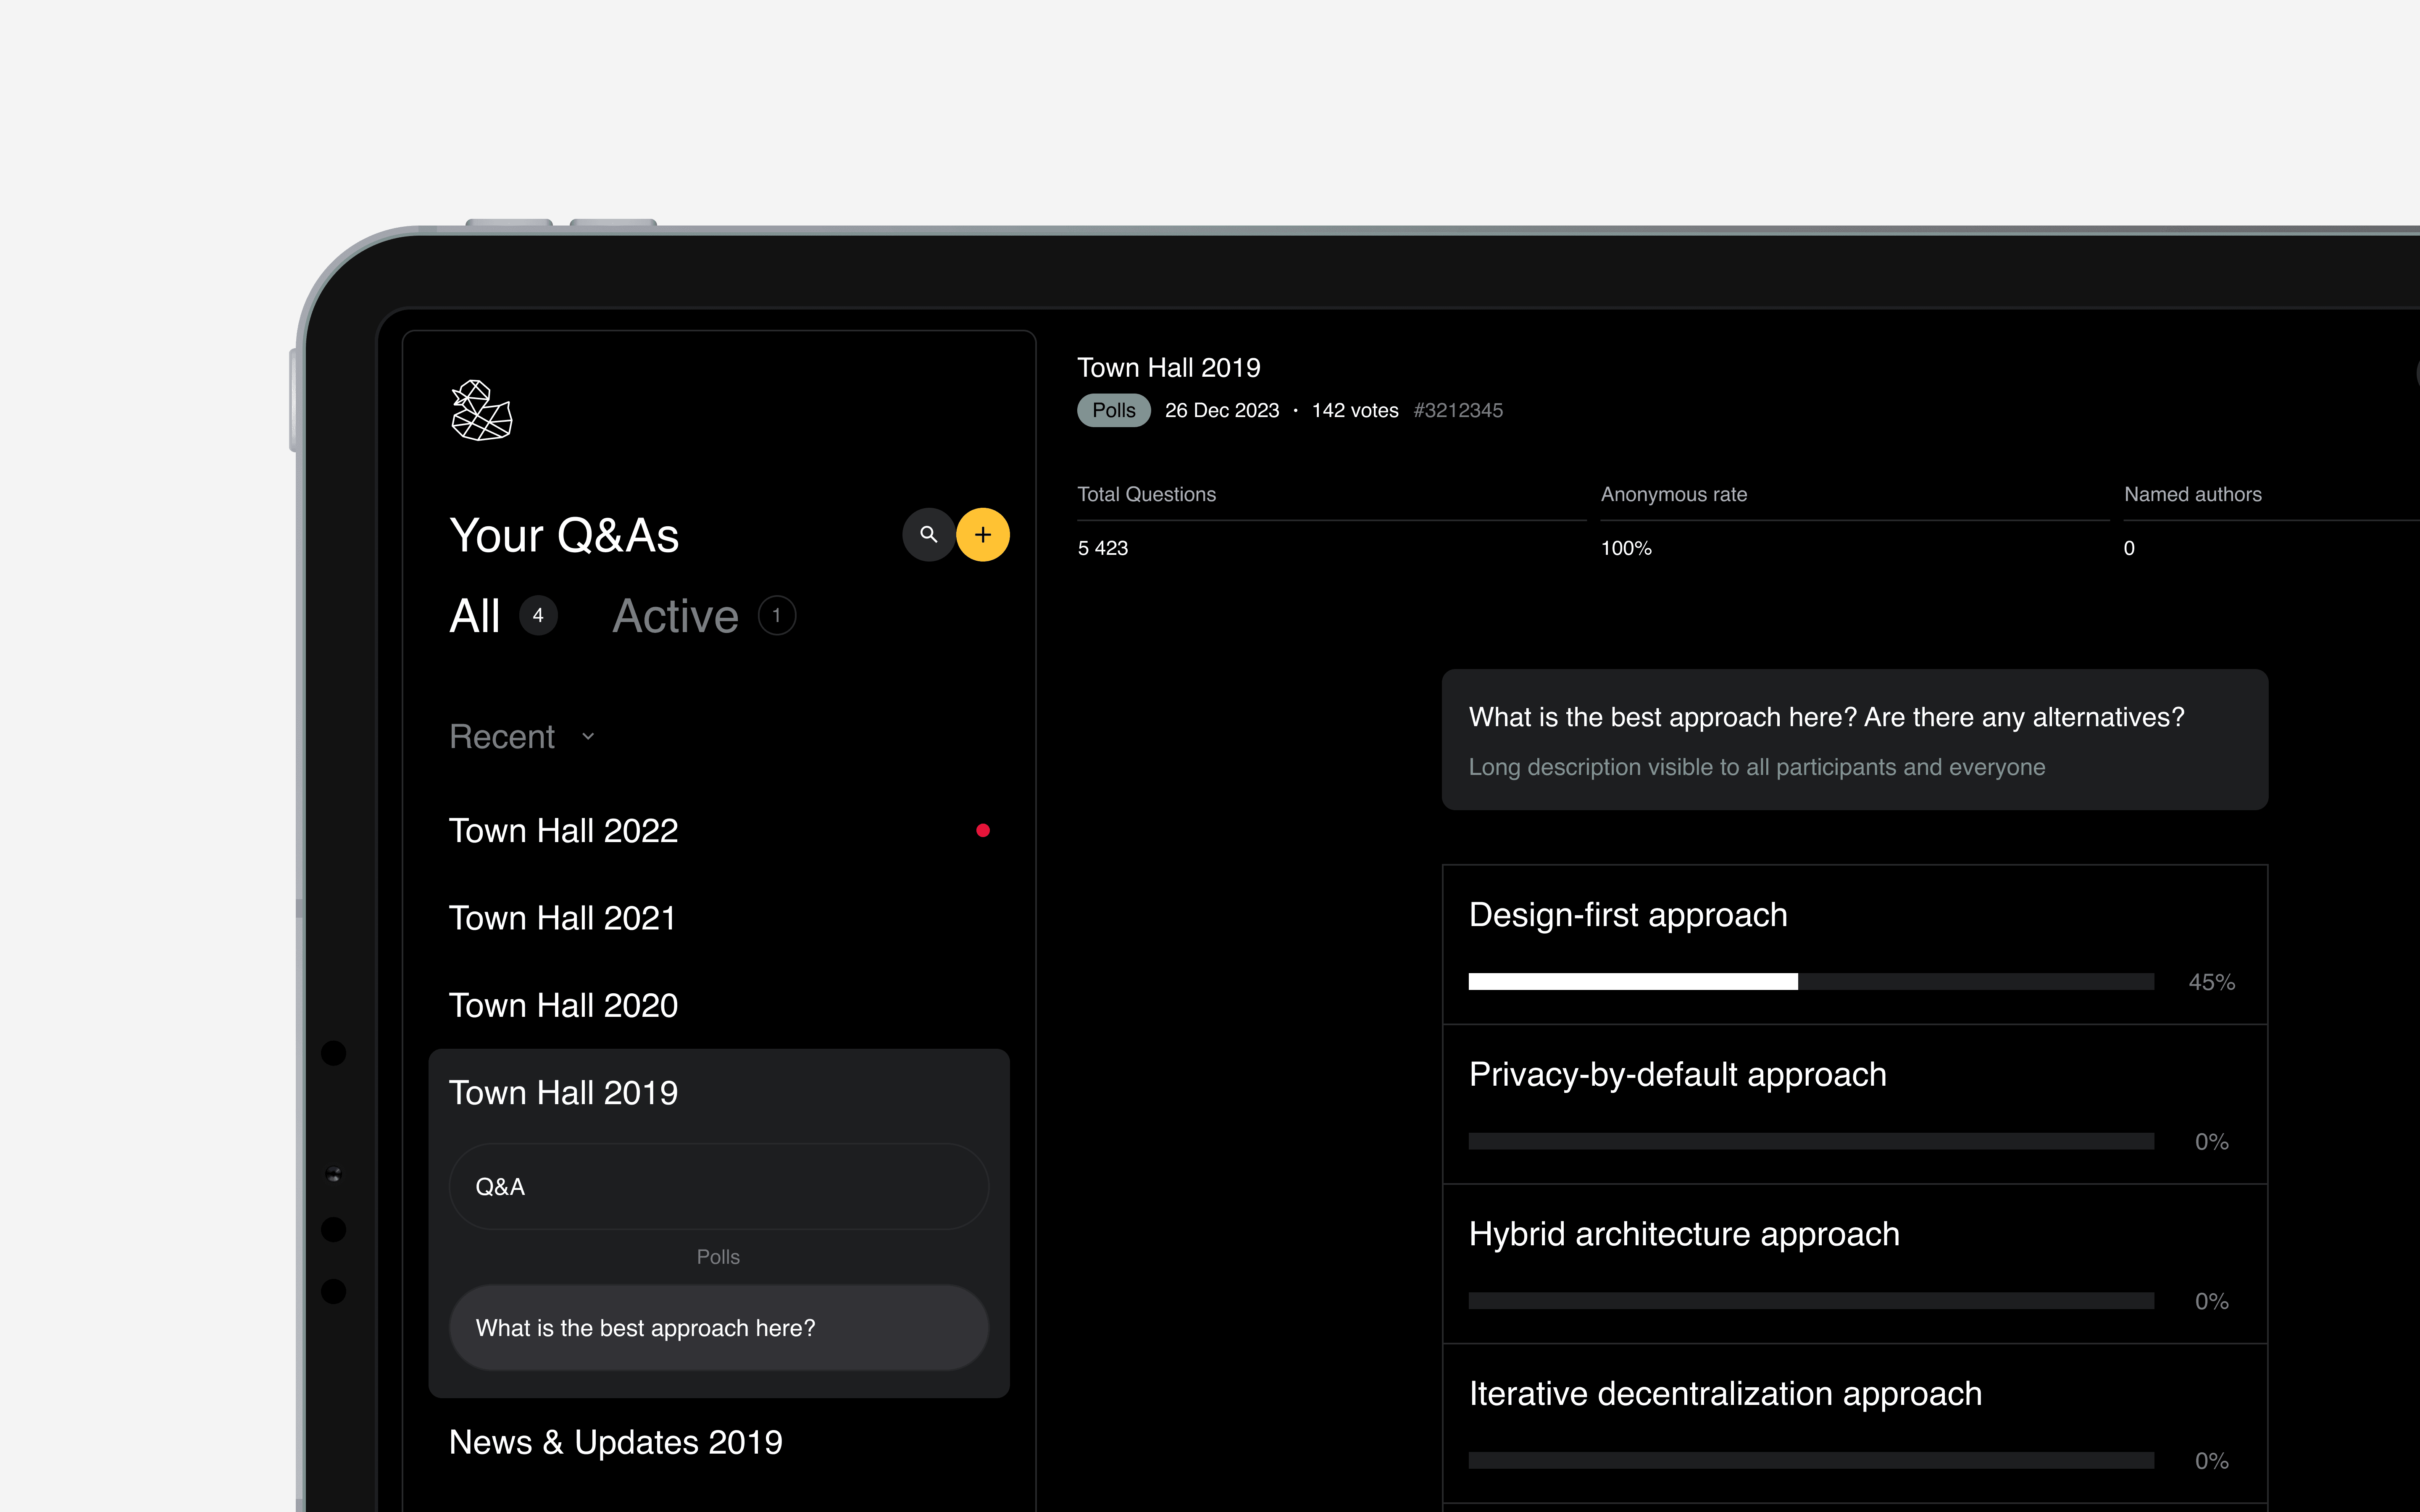
Task: Click the Polls tag badge
Action: coord(1113,411)
